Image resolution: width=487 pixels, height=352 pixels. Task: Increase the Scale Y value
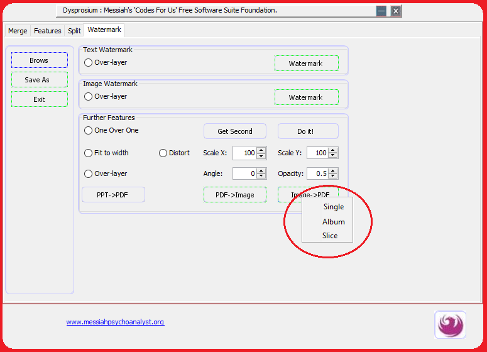333,150
